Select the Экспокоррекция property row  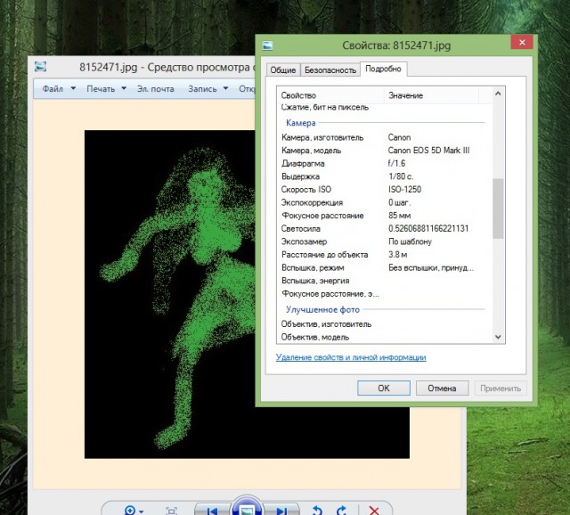click(x=385, y=202)
